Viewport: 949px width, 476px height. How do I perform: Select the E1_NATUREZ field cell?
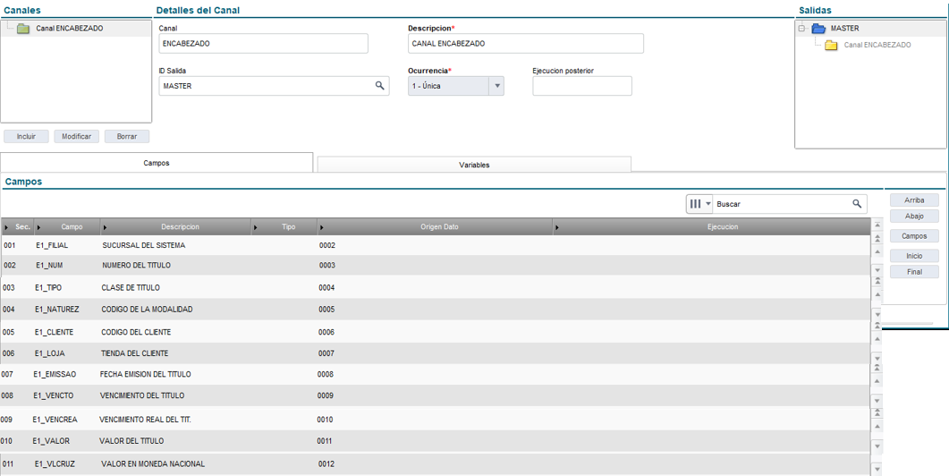(x=56, y=310)
